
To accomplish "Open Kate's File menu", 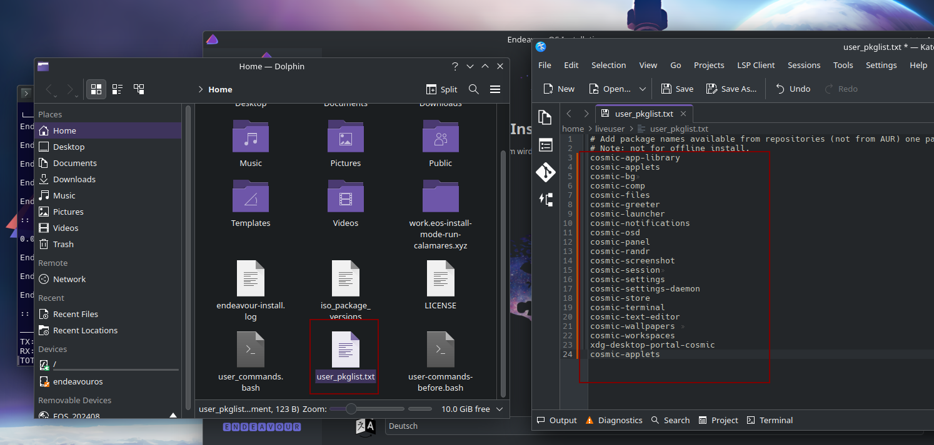I will coord(545,65).
